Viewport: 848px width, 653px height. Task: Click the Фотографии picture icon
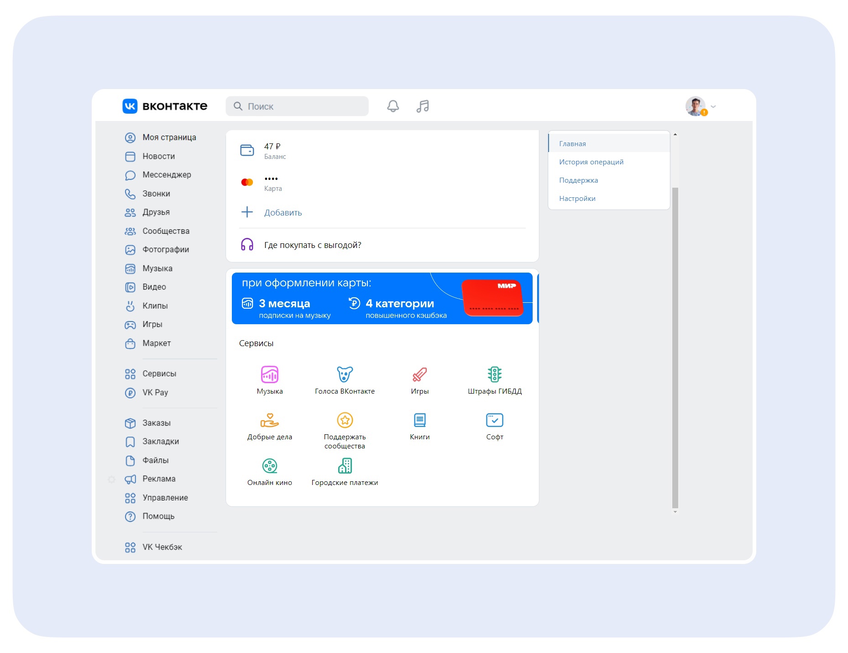pyautogui.click(x=130, y=250)
